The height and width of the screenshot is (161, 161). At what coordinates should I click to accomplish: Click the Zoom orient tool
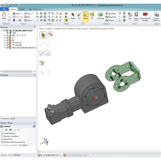pyautogui.click(x=28, y=20)
